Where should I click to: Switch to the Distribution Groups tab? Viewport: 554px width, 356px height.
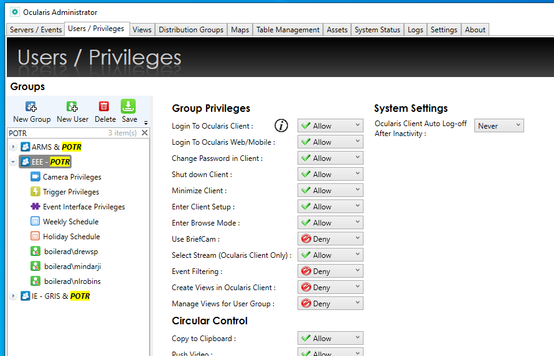point(190,30)
